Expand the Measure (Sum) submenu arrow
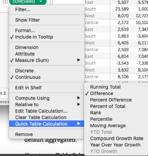148x156 pixels. click(x=78, y=60)
